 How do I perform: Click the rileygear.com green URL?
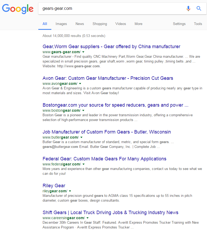55,191
